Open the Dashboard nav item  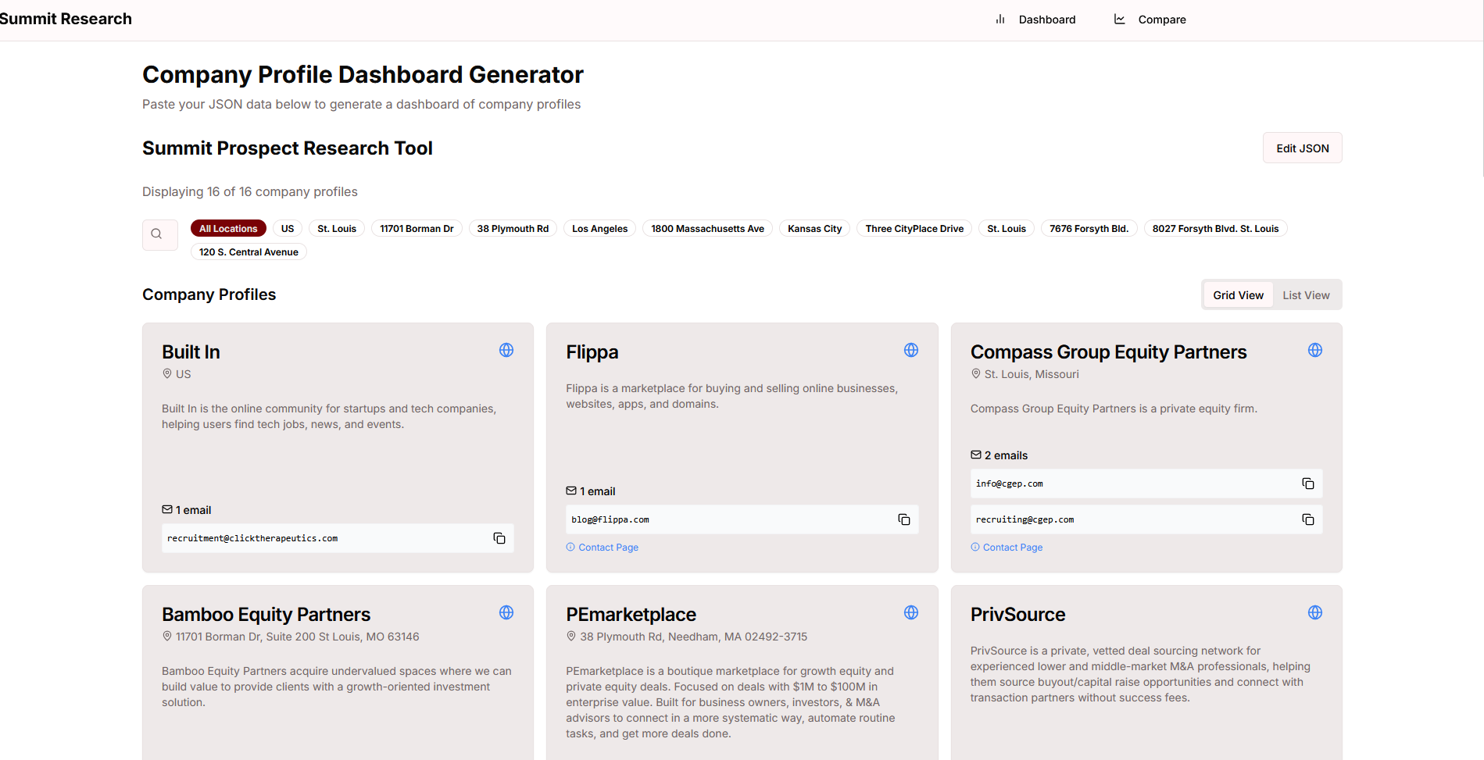click(x=1035, y=20)
